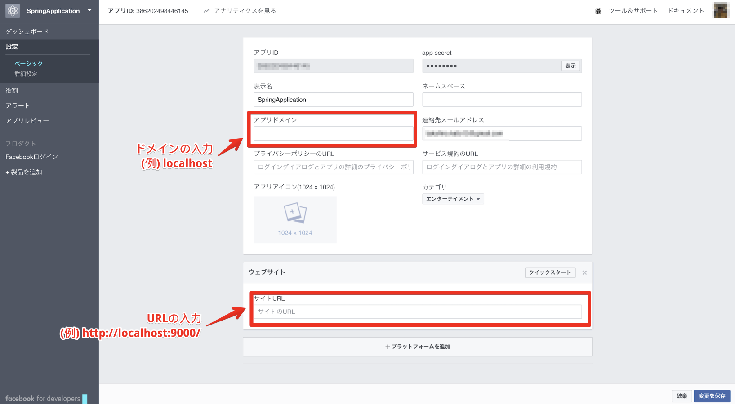Remove the ウェブサイト platform with X icon
This screenshot has width=735, height=404.
[584, 272]
